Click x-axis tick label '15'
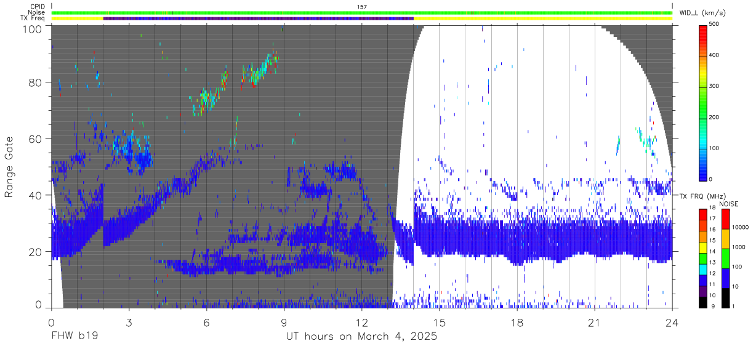The width and height of the screenshot is (756, 349). (x=440, y=323)
